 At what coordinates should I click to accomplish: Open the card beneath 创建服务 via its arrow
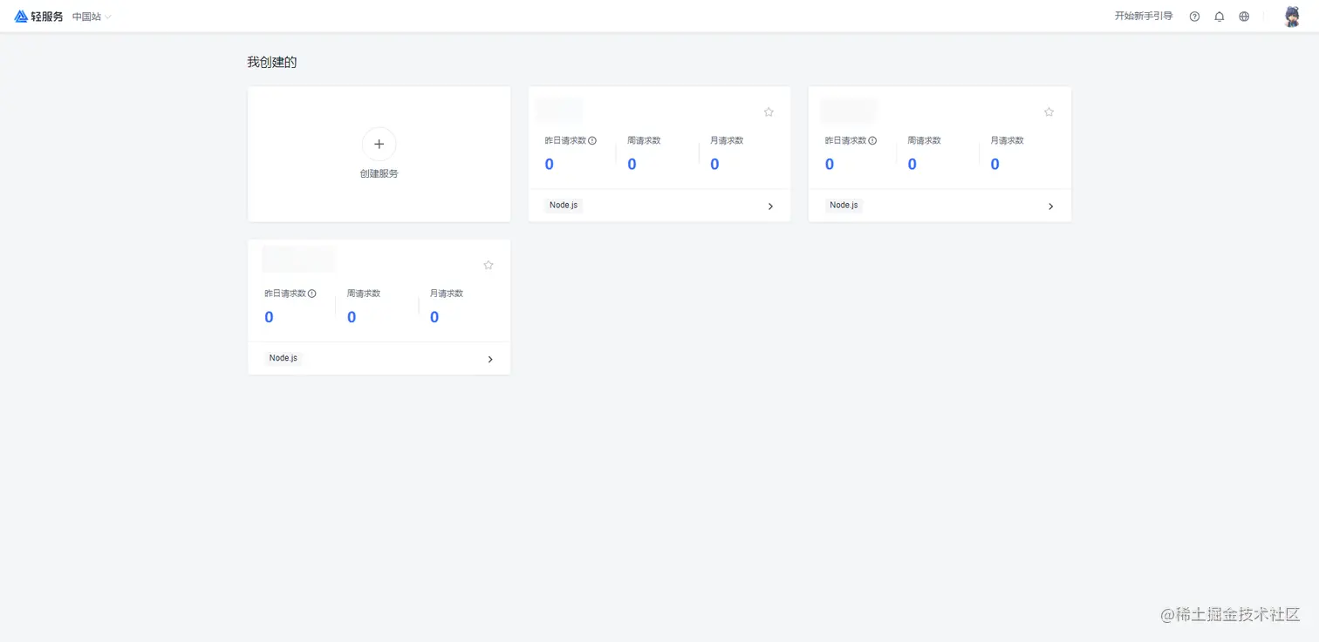490,359
